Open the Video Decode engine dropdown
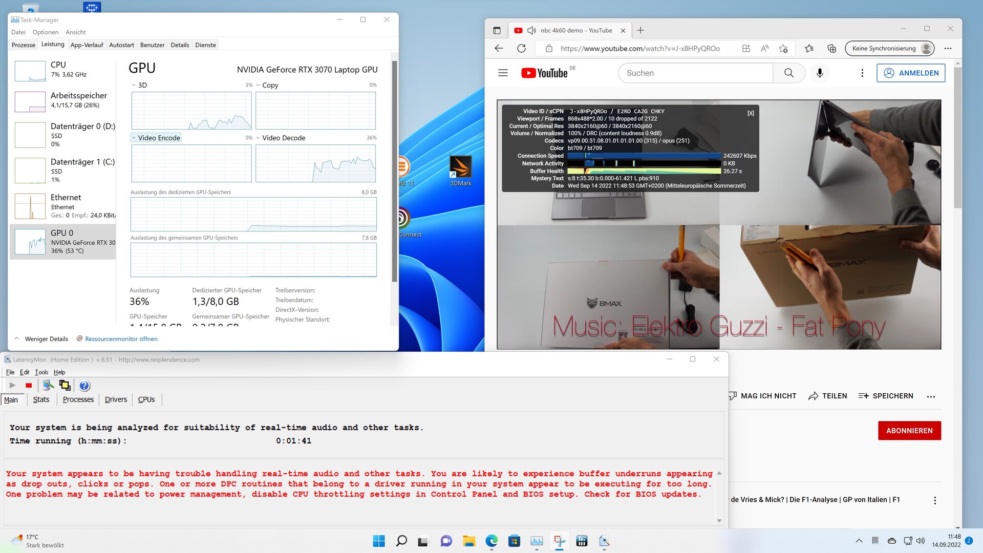Screen dimensions: 983x553 258,138
